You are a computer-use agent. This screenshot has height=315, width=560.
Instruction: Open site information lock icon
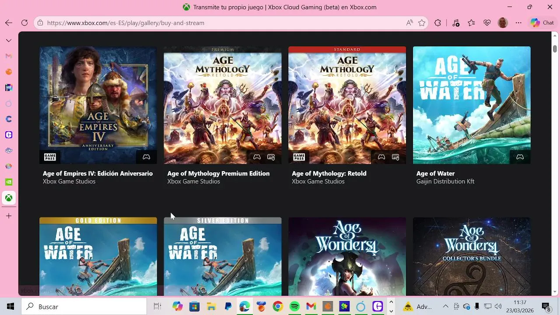pos(41,23)
